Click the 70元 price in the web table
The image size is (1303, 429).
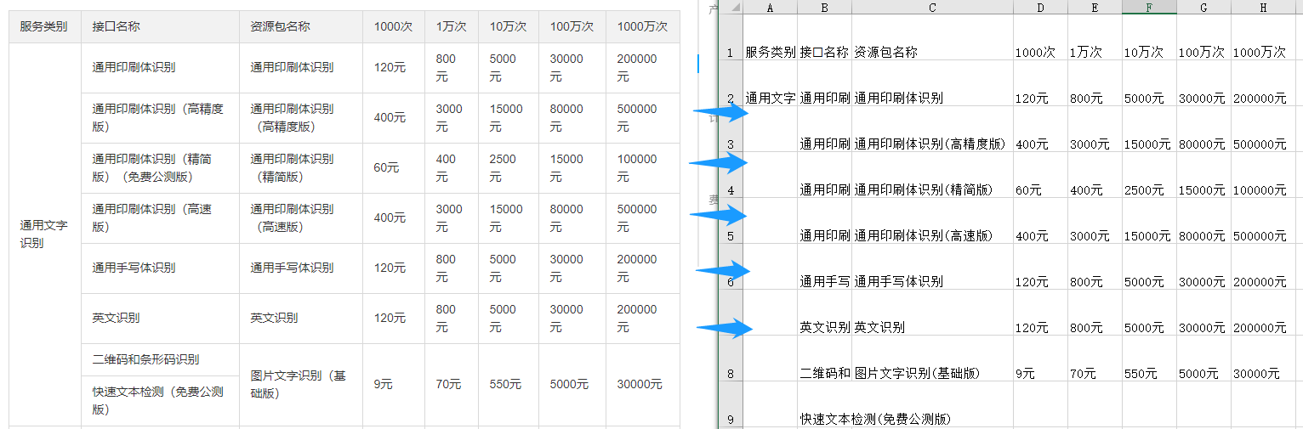pos(449,384)
